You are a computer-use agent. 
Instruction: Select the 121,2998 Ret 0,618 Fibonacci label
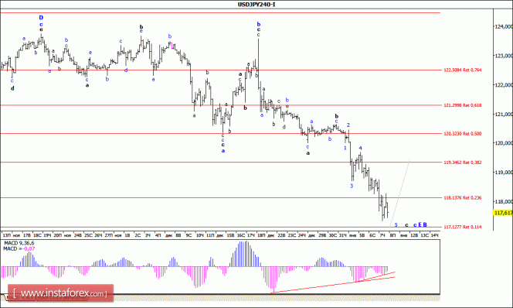[462, 105]
